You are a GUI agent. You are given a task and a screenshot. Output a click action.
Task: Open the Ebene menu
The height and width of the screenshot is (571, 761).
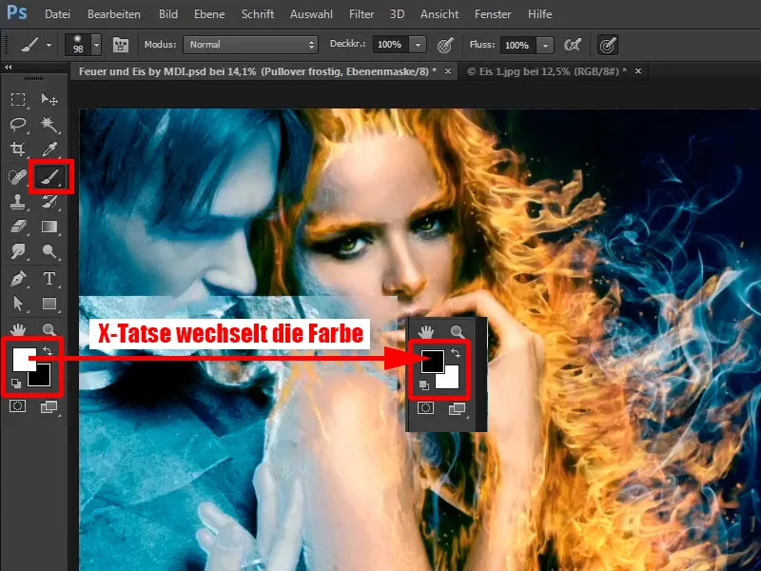(x=209, y=14)
